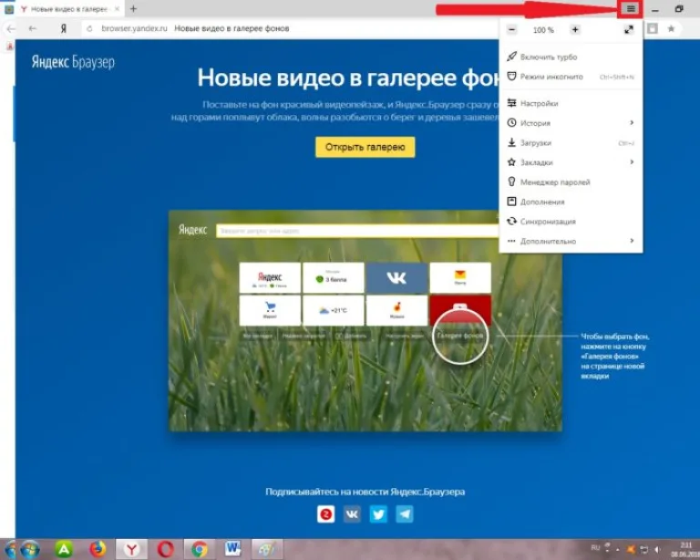Click the rocket icon next to Turbo
The width and height of the screenshot is (700, 560).
(511, 57)
